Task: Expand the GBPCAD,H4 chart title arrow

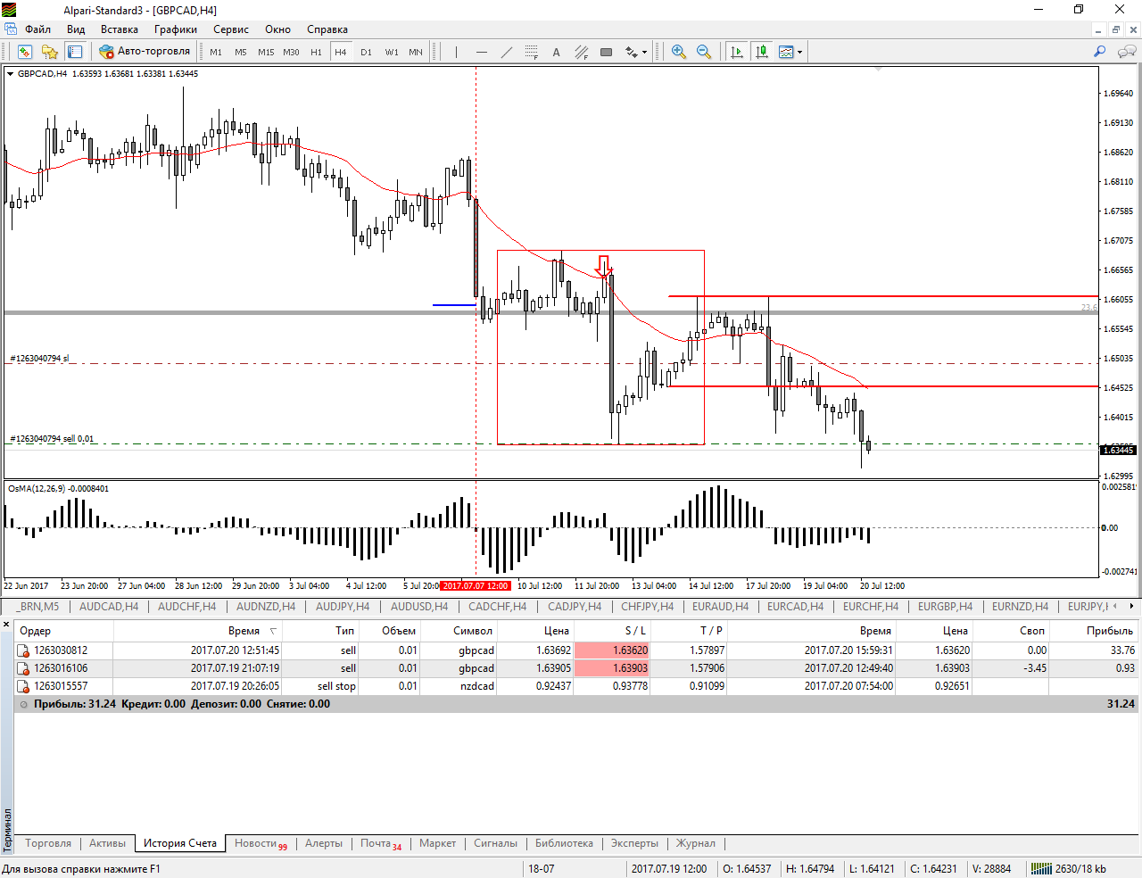Action: [11, 74]
